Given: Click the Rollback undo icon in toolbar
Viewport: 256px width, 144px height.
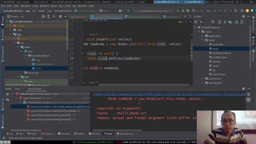Looking at the screenshot, I should 236,11.
